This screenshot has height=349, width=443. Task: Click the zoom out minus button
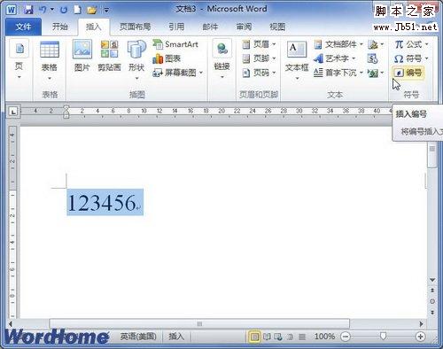point(346,337)
